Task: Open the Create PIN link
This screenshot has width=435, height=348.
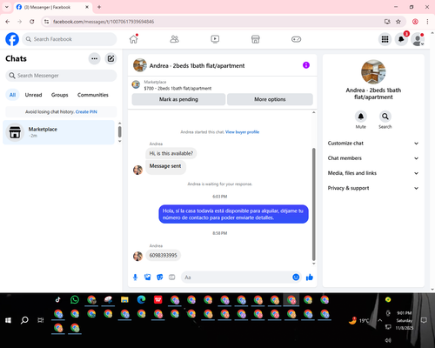Action: [86, 112]
